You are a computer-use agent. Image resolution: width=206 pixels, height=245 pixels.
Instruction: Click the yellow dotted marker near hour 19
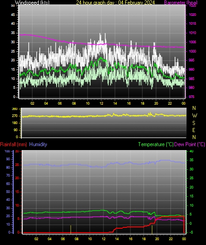tap(152, 230)
